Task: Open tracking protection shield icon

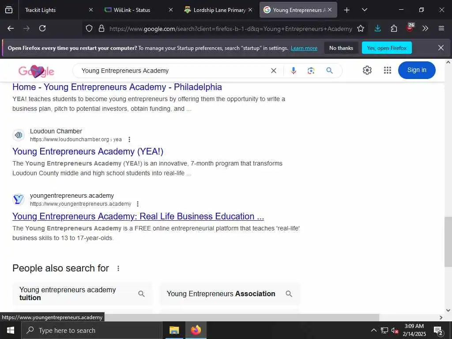Action: [89, 28]
